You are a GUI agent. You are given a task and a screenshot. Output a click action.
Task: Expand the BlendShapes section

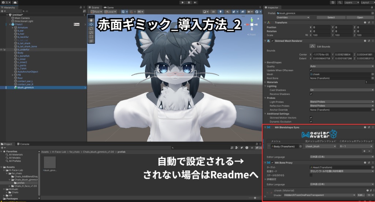(x=265, y=62)
